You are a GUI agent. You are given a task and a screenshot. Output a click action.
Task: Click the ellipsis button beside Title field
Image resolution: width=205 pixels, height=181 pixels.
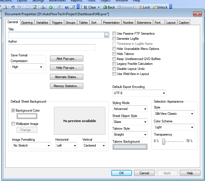coord(106,35)
